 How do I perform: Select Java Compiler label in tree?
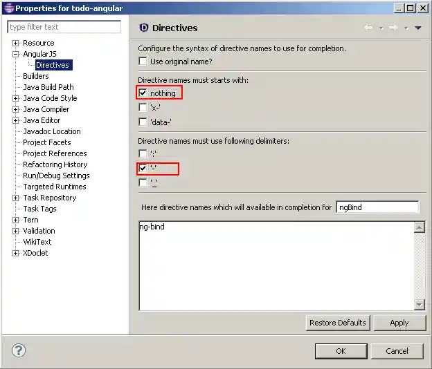click(x=46, y=109)
